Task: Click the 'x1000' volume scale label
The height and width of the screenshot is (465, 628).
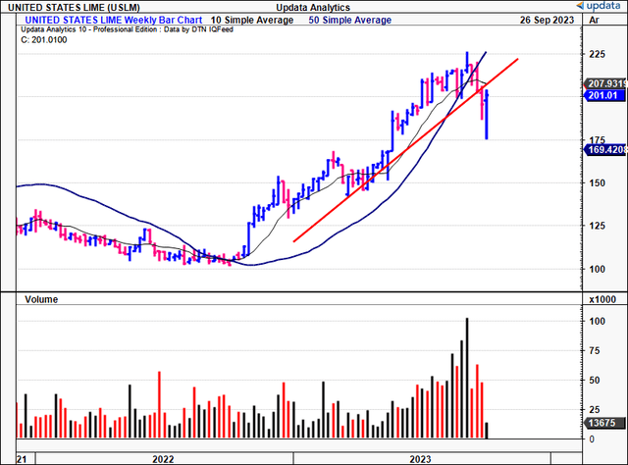Action: 602,299
